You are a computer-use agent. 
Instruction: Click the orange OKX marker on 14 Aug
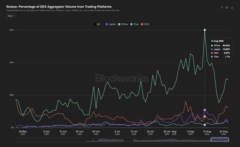205,117
